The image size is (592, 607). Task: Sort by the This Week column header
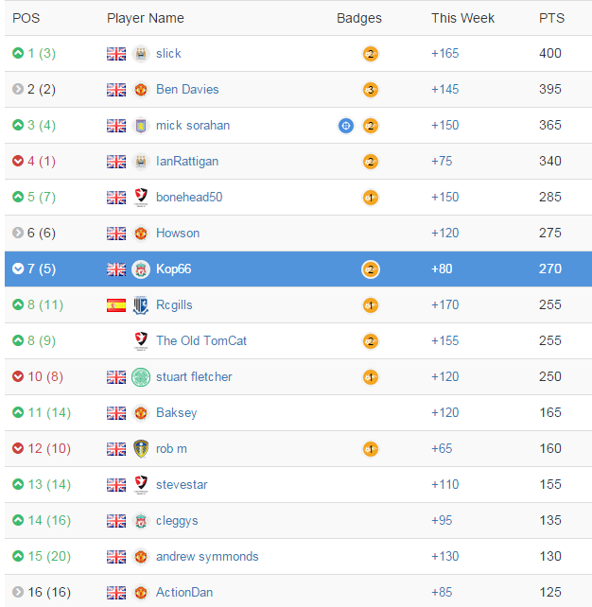tap(462, 18)
